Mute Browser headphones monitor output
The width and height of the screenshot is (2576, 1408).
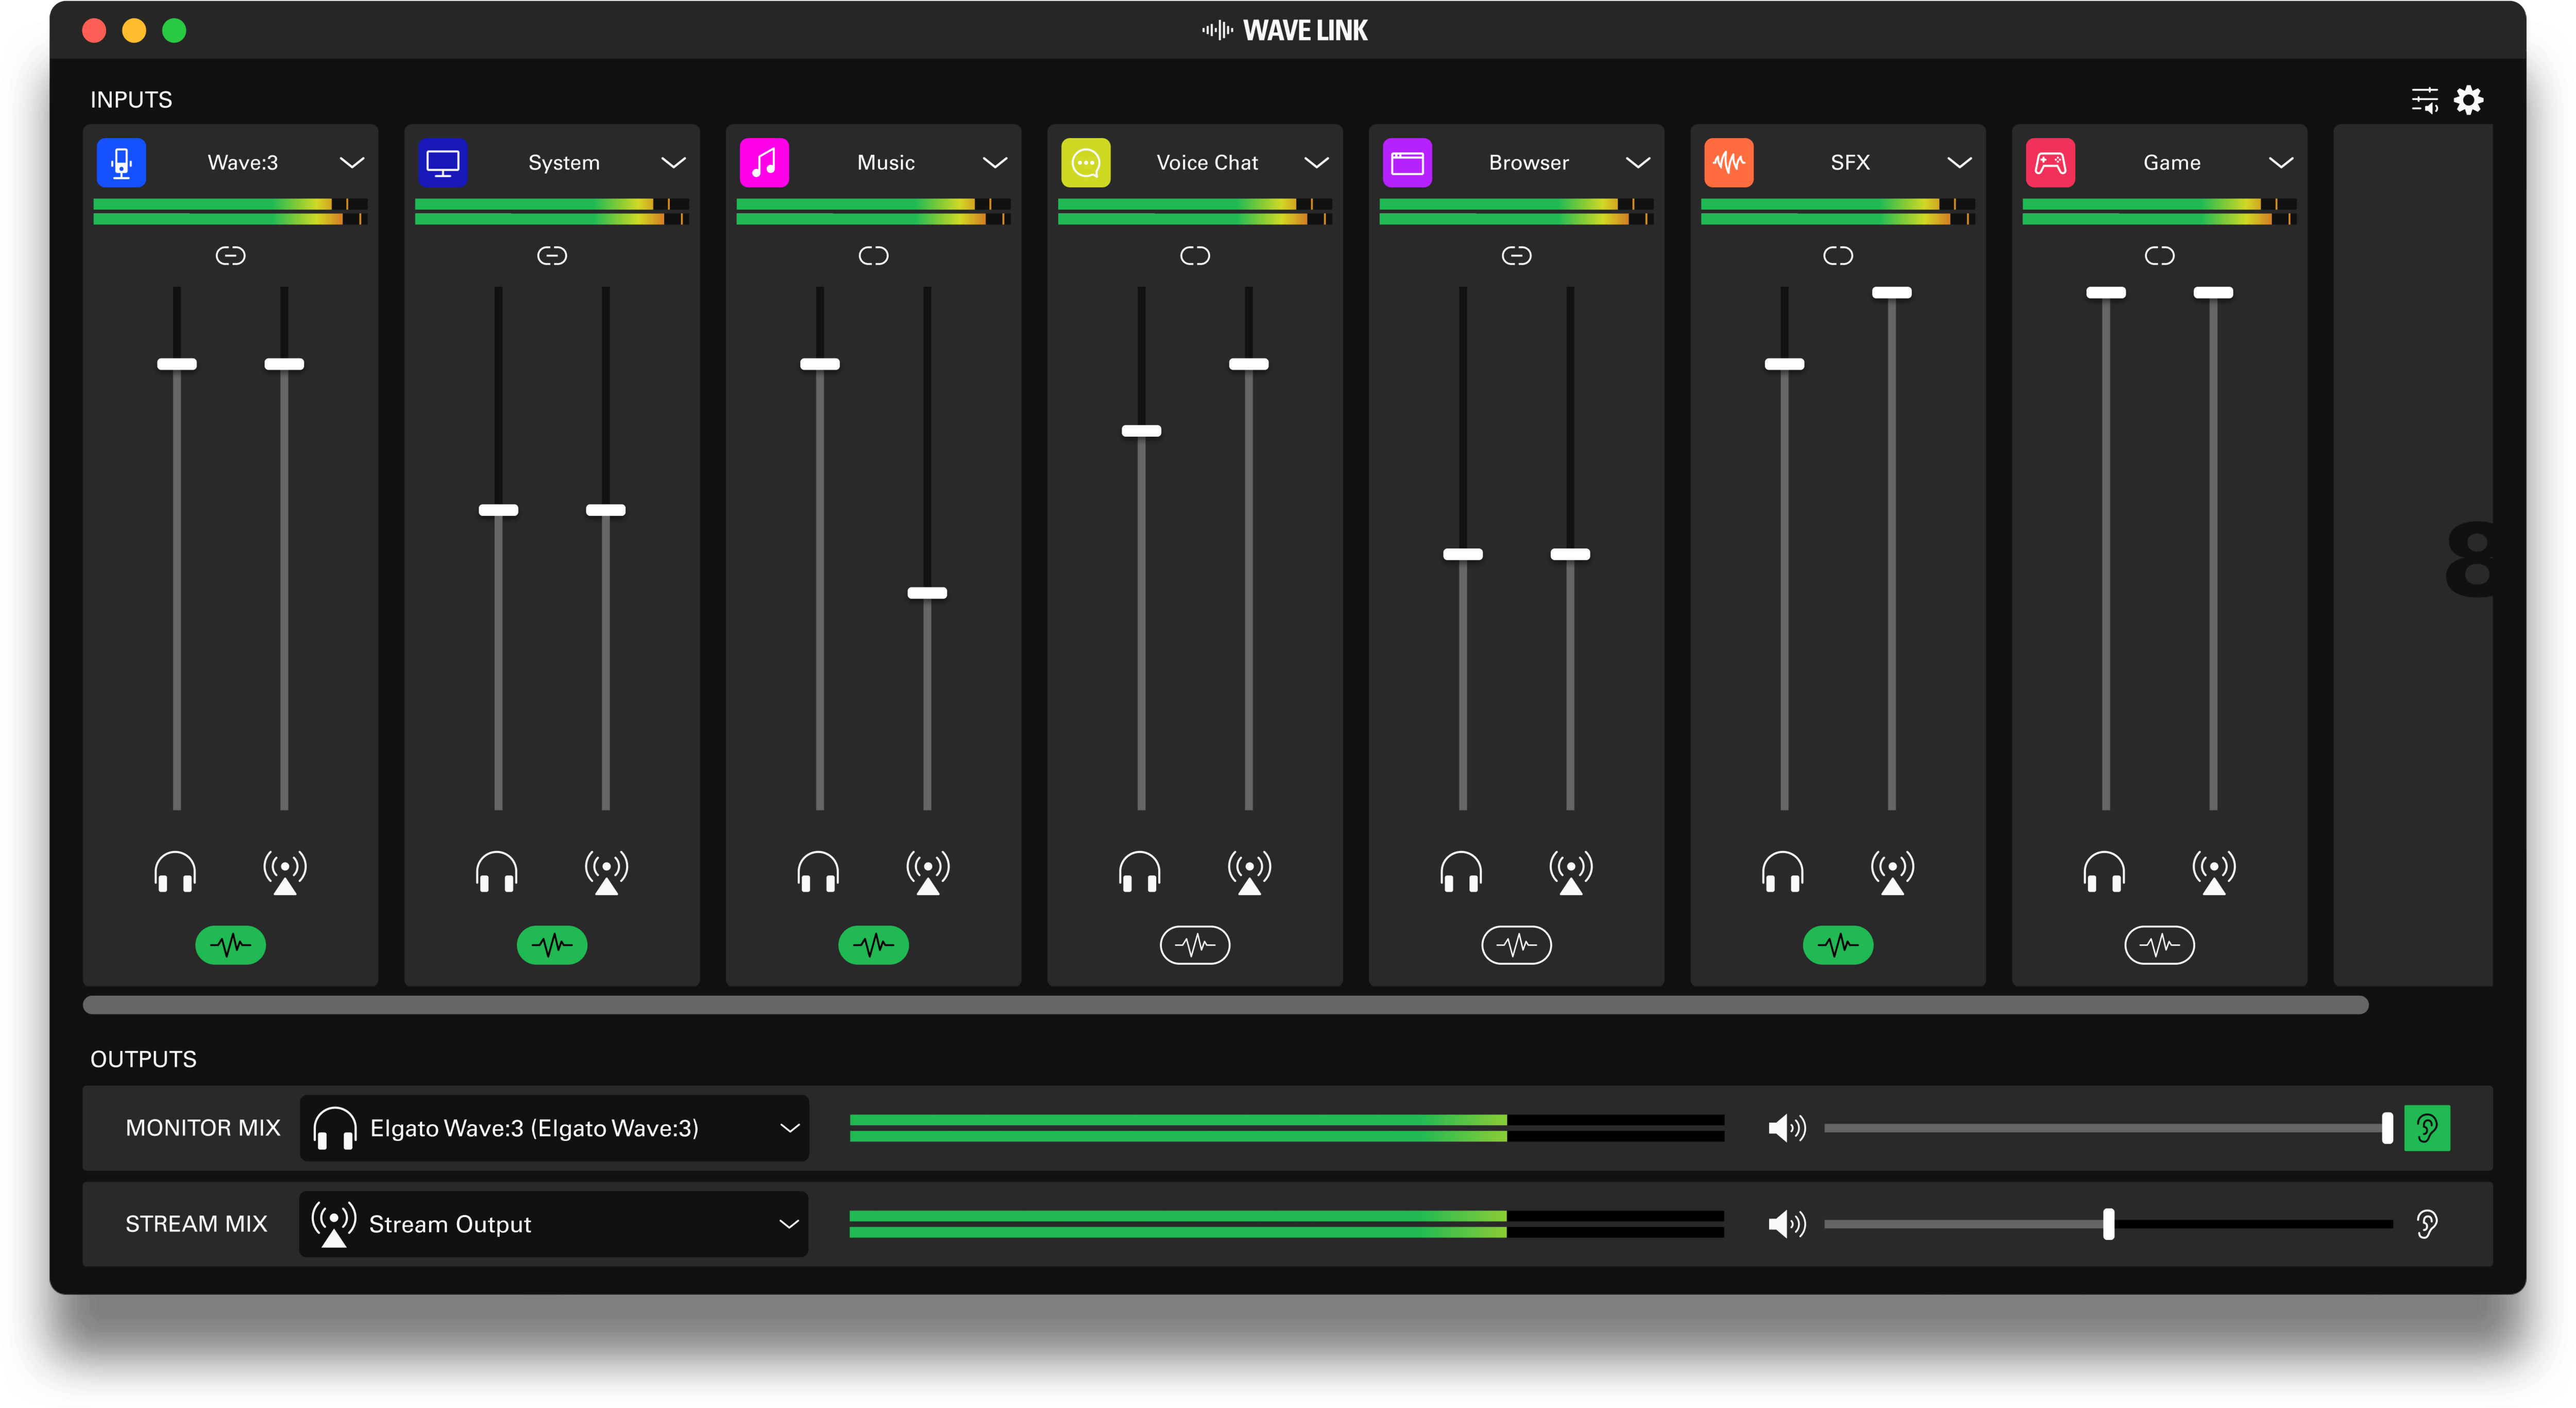tap(1461, 871)
